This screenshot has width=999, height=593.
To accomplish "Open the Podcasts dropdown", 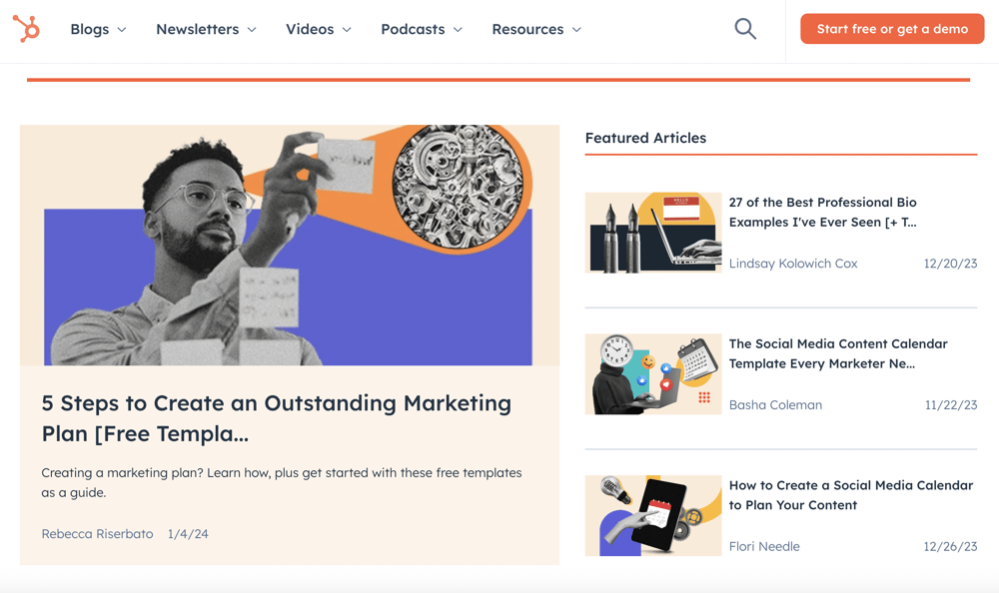I will (x=421, y=29).
